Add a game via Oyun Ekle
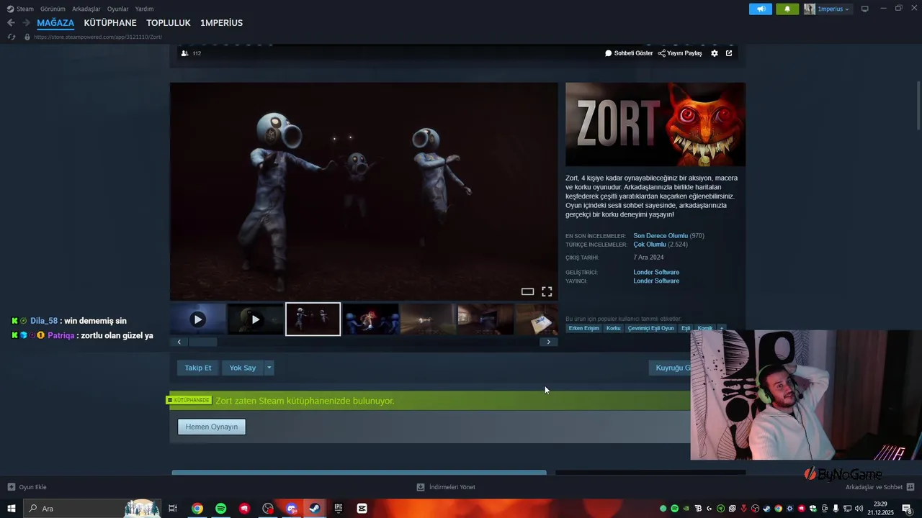922x518 pixels. [27, 487]
